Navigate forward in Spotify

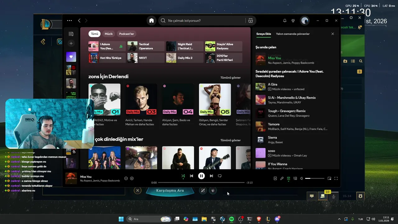(x=86, y=21)
